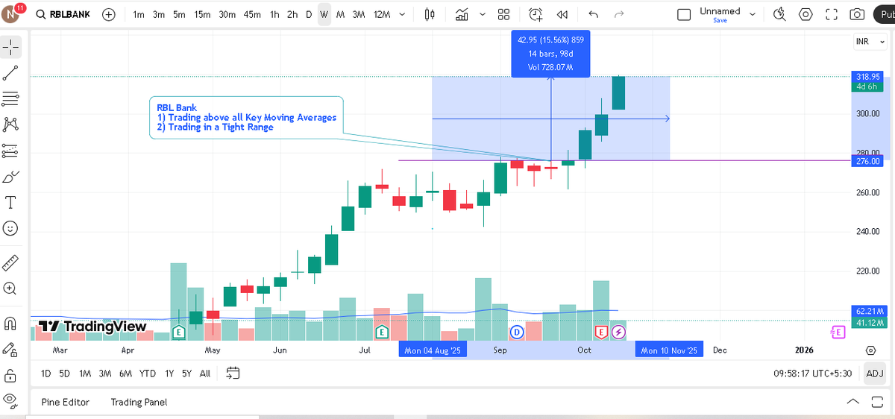Open the go to date calendar icon
Viewport: 895px width, 419px height.
[x=233, y=374]
